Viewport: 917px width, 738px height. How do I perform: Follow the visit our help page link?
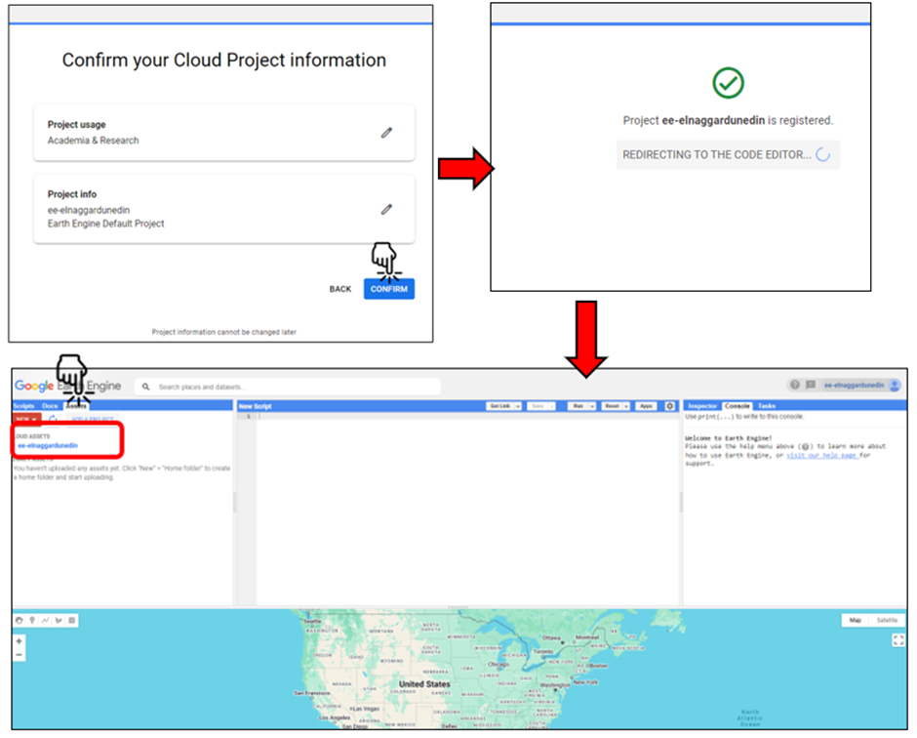[822, 455]
